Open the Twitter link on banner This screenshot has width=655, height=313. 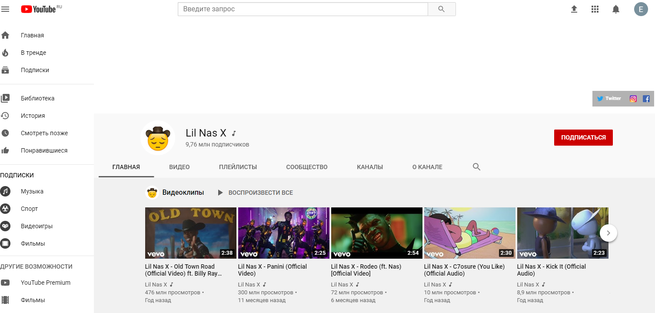click(609, 98)
